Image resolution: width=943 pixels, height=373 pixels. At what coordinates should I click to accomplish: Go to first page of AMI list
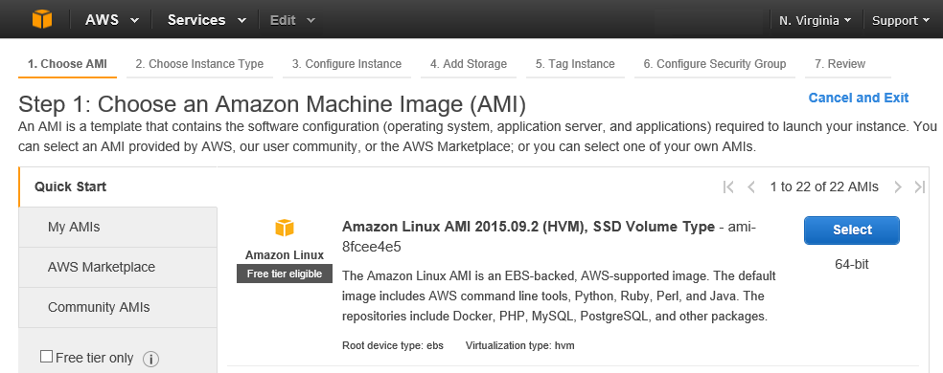click(x=728, y=186)
